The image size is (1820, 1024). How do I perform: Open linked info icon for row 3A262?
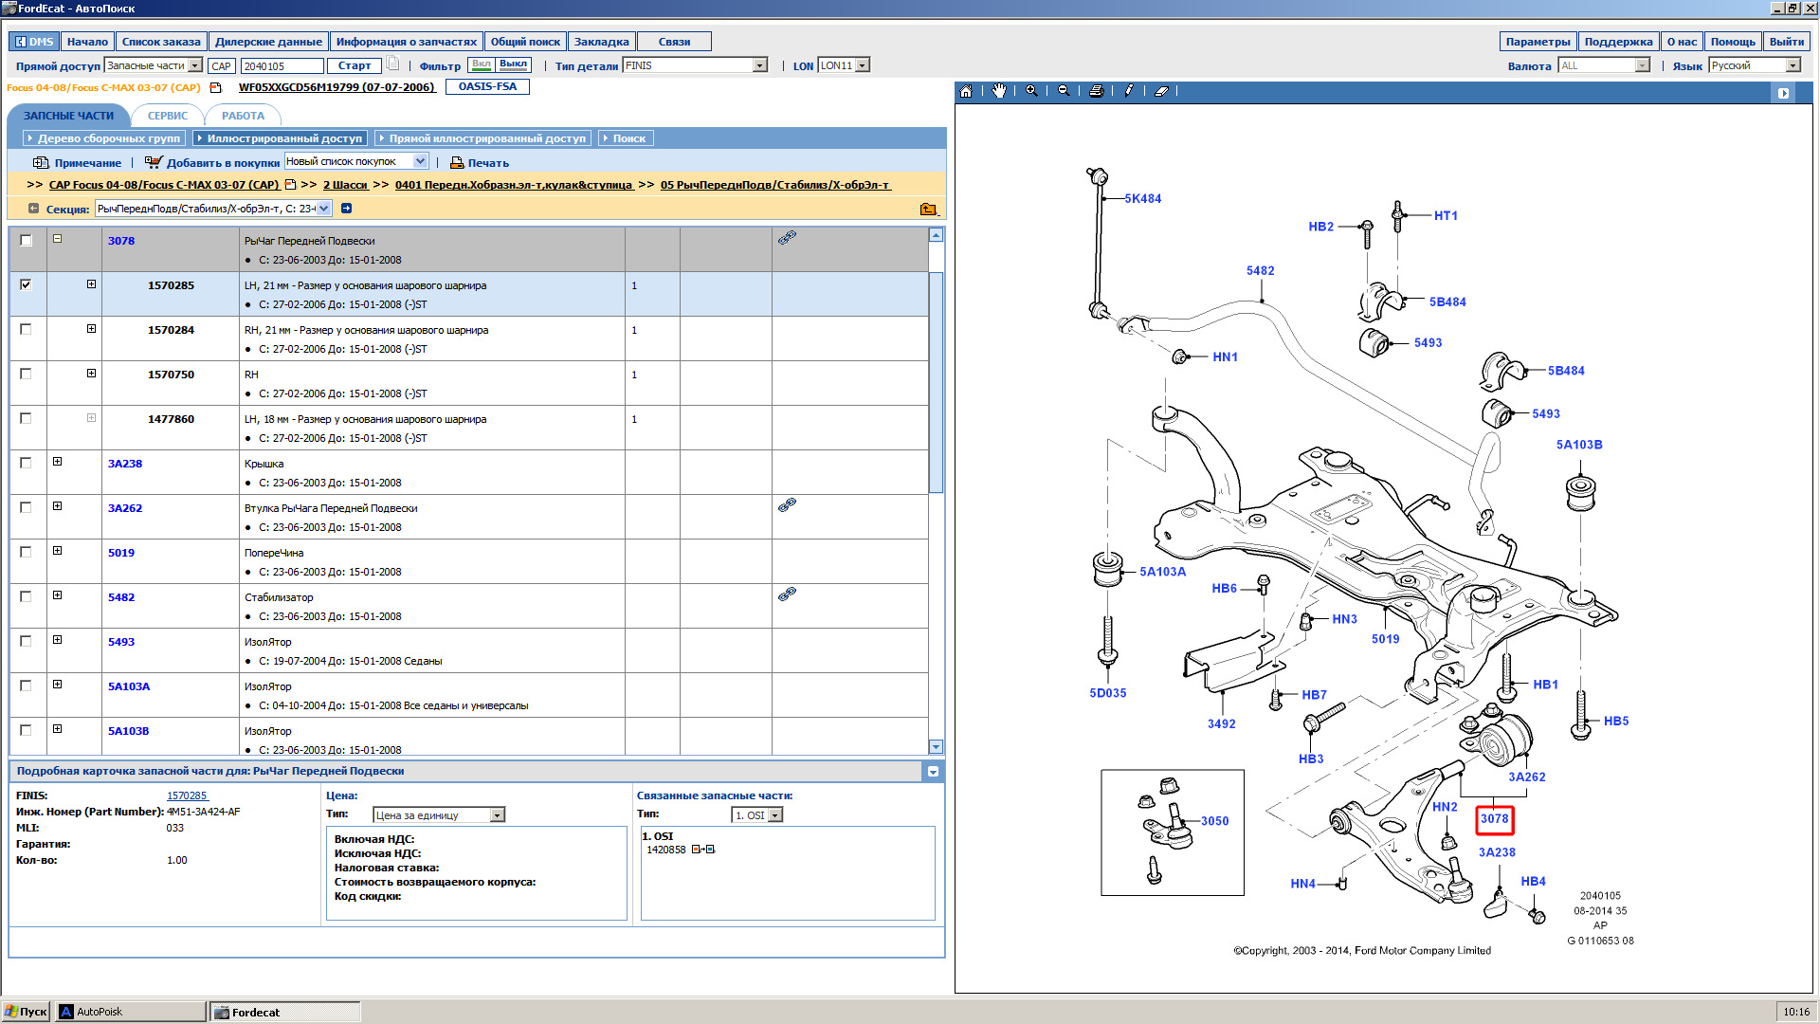coord(787,505)
